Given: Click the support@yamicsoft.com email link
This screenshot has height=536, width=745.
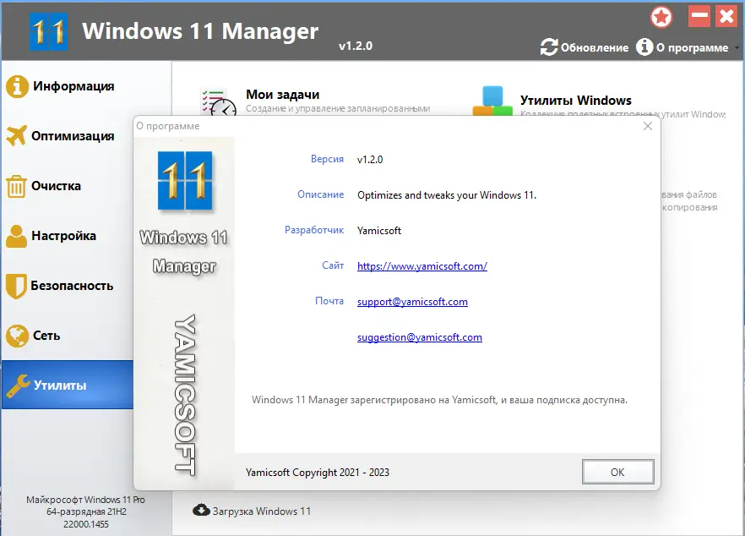Looking at the screenshot, I should click(x=412, y=301).
